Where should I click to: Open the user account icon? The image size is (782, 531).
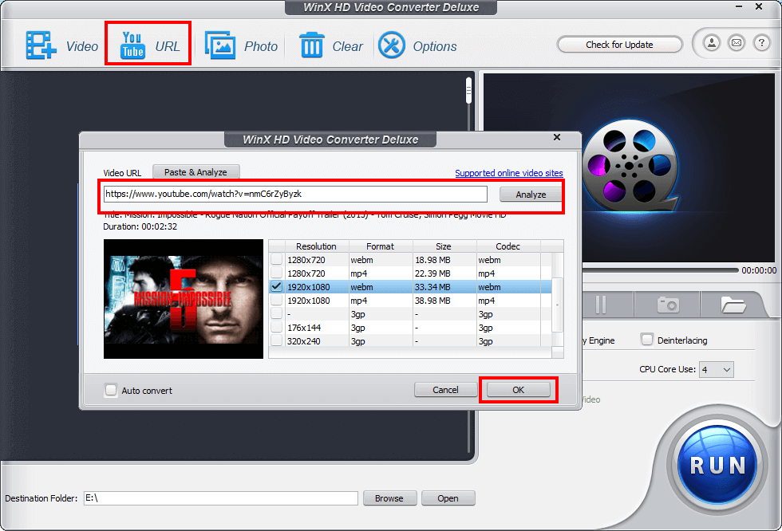712,43
